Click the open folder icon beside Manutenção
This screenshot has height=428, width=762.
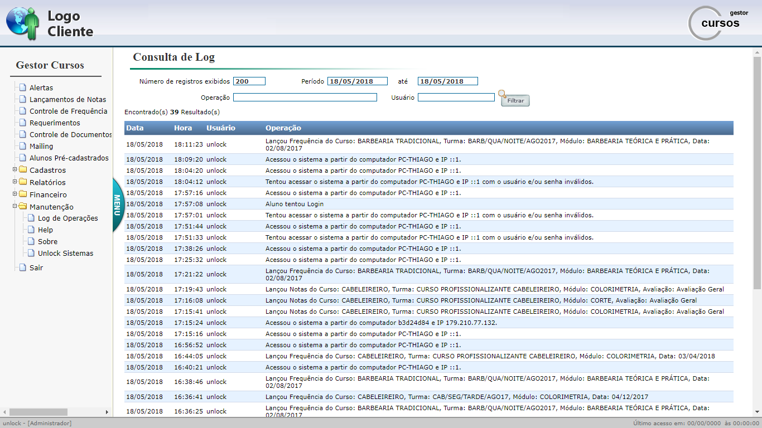pyautogui.click(x=23, y=207)
